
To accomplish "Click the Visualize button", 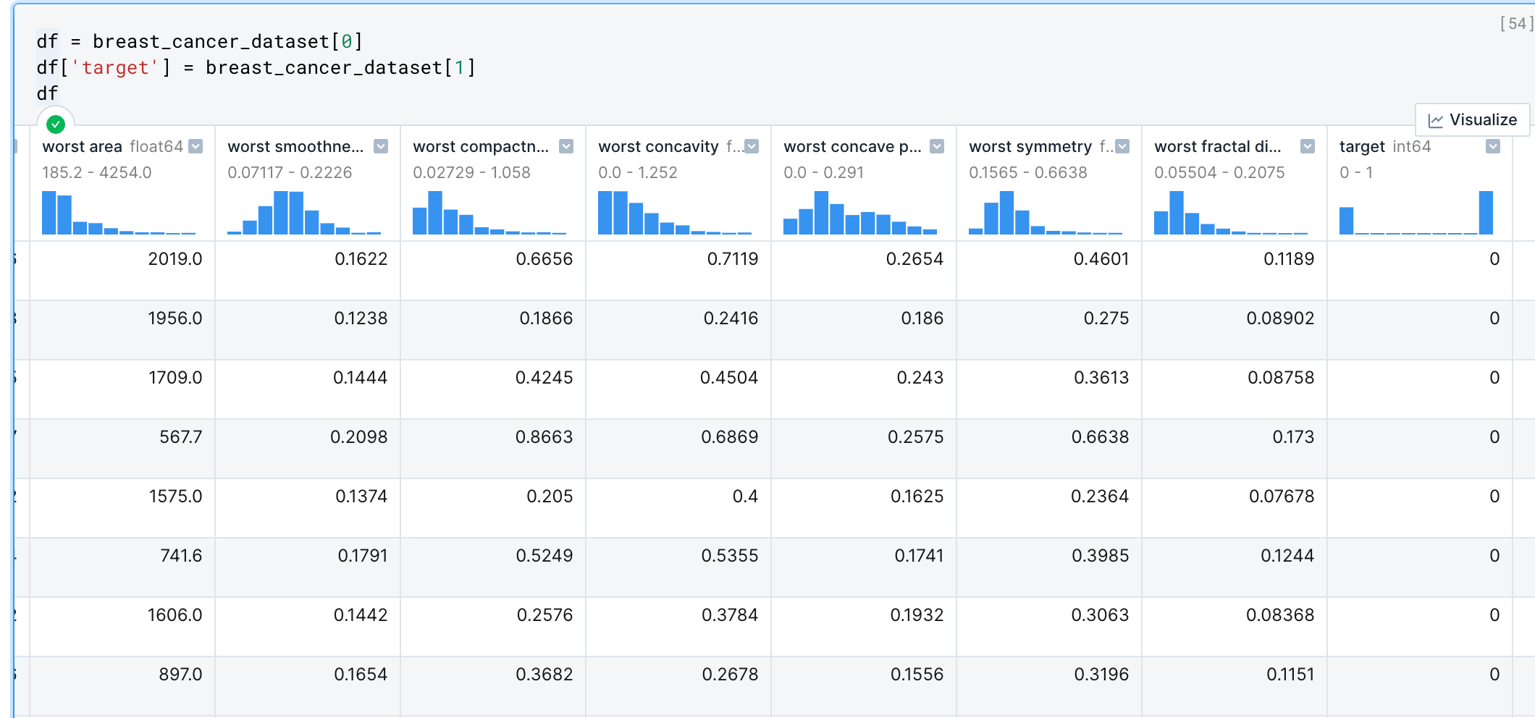I will click(1472, 120).
